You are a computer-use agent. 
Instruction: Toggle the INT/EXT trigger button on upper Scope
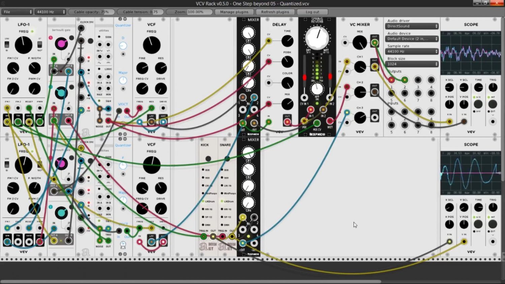tap(493, 104)
